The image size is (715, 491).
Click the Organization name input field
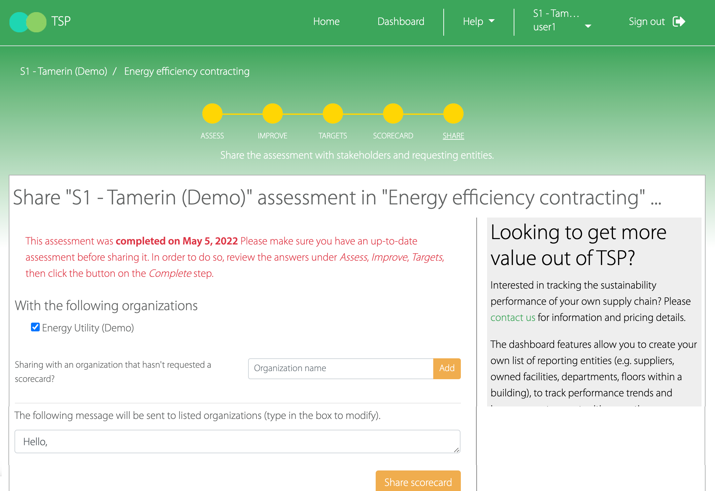coord(340,368)
